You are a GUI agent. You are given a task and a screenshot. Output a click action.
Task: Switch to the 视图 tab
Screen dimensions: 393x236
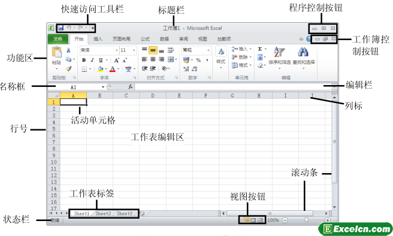click(202, 39)
